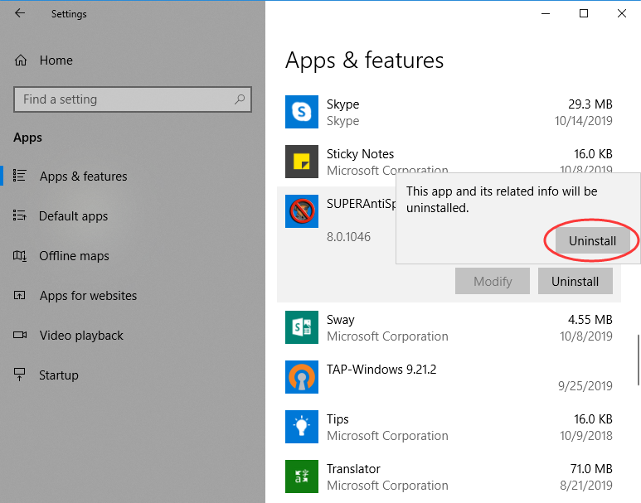Image resolution: width=641 pixels, height=503 pixels.
Task: Close the Settings window
Action: coord(622,13)
